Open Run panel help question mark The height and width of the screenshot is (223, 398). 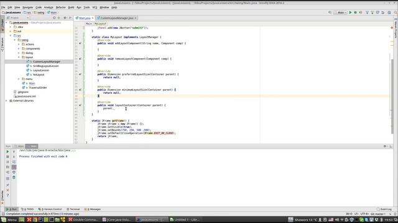tap(7, 196)
